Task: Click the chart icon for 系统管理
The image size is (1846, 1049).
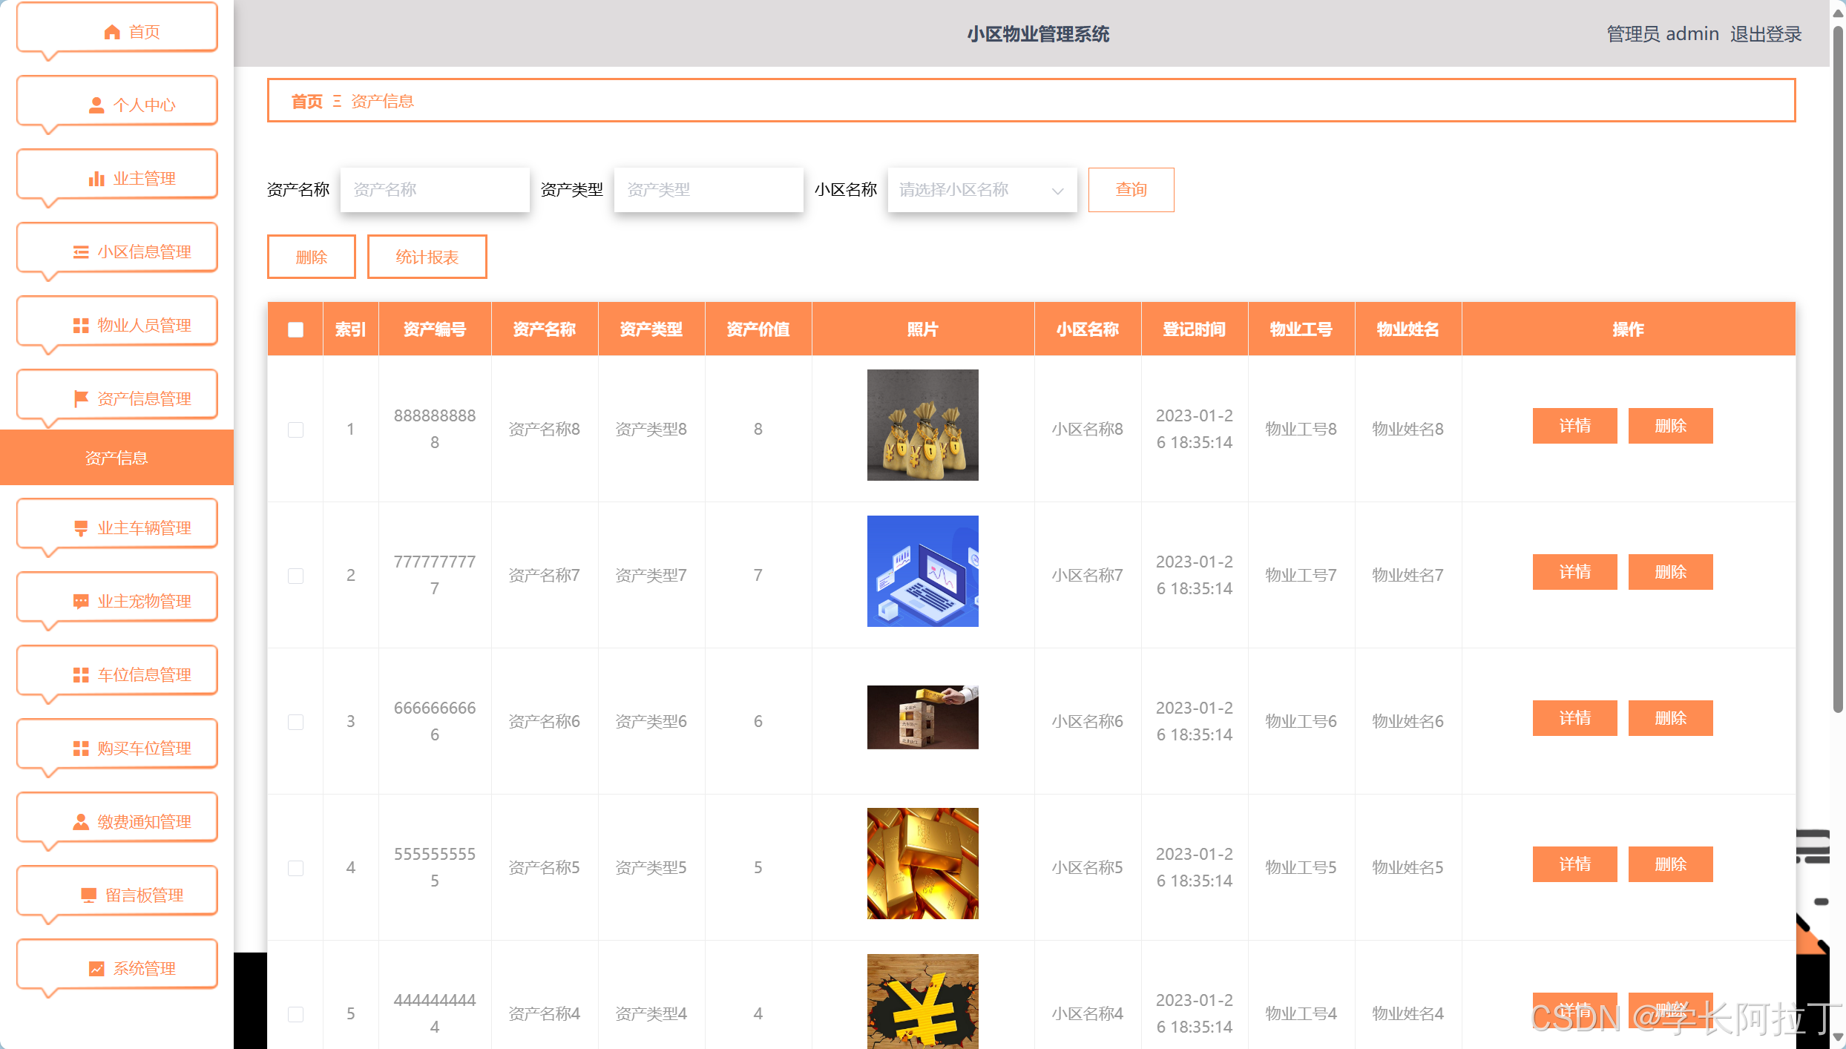Action: [96, 969]
